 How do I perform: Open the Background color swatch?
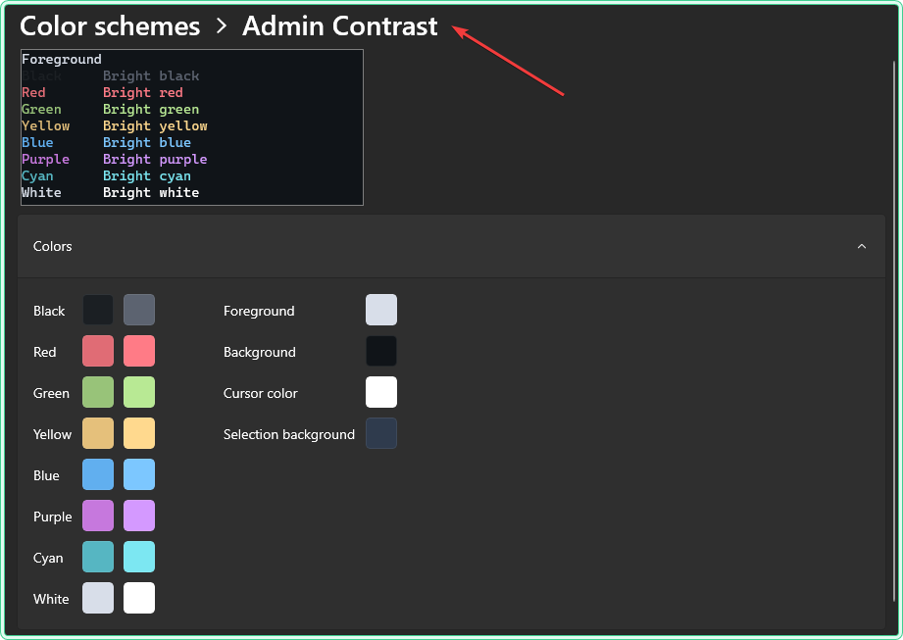[380, 351]
